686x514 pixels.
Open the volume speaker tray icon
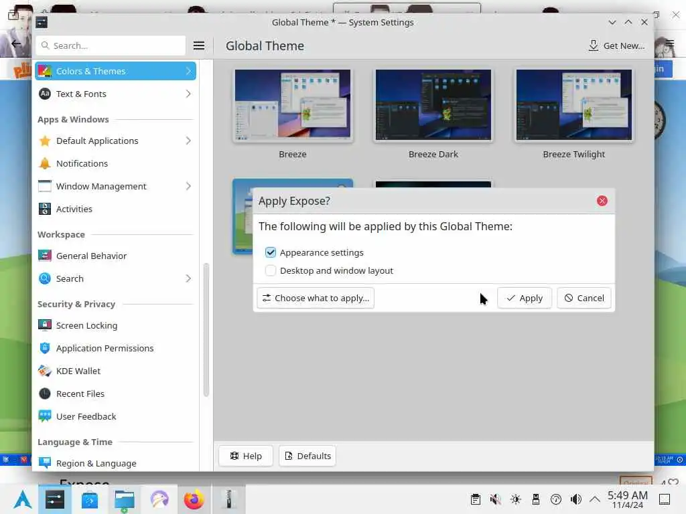575,499
